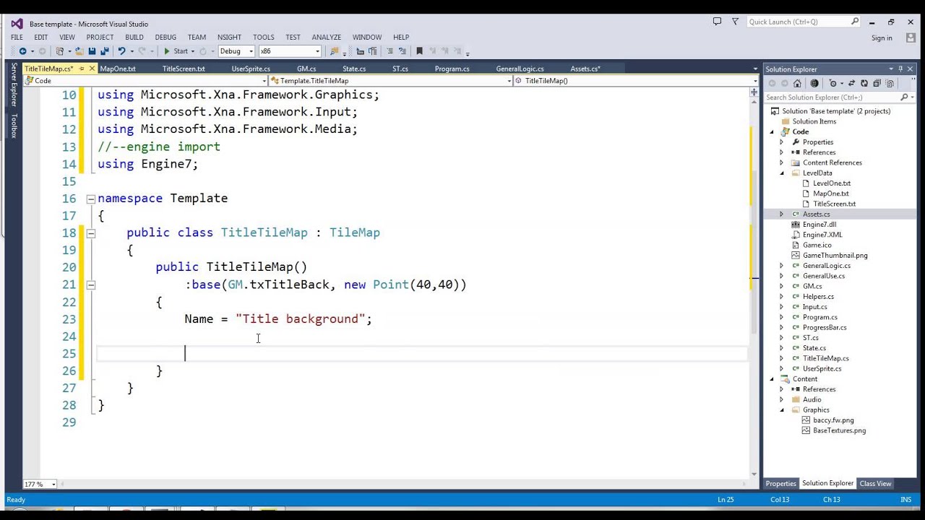Switch to the Class View tab
The image size is (925, 520).
point(875,483)
